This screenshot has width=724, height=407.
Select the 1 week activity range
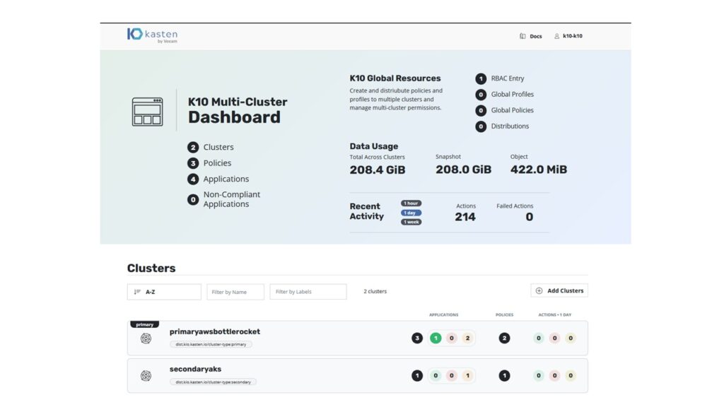[x=411, y=222]
